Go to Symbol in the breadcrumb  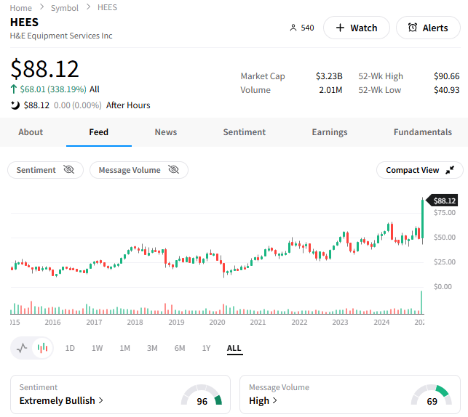click(x=65, y=7)
